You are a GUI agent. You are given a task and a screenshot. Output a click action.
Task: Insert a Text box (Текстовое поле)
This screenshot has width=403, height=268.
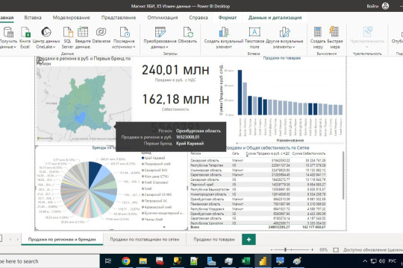pos(254,37)
